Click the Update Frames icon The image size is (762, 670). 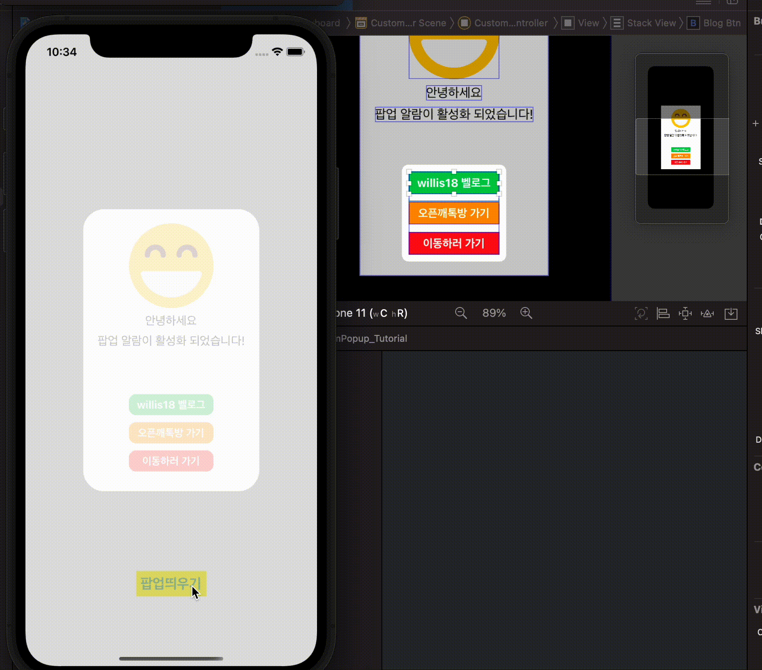(x=641, y=314)
